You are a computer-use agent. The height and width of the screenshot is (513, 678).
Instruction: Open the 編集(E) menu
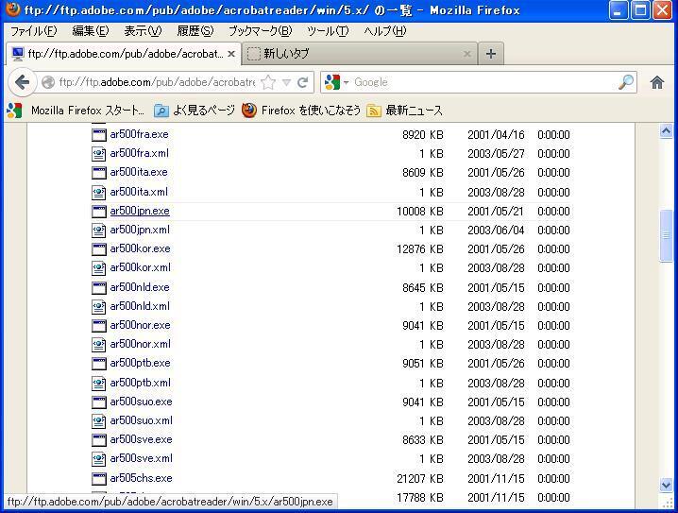(x=91, y=31)
